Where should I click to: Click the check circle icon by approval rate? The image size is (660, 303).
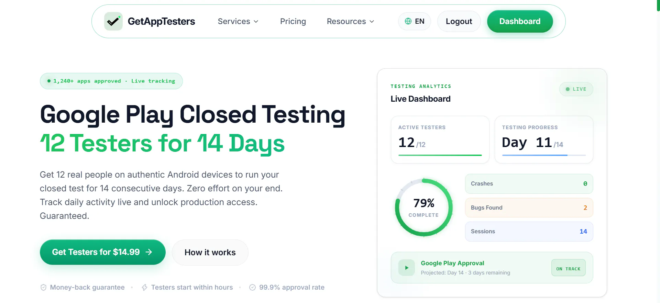tap(252, 288)
